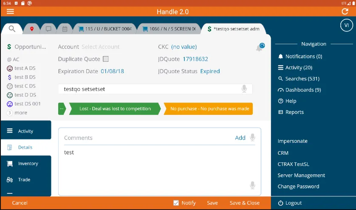Open Select Account field
The width and height of the screenshot is (356, 210).
100,47
